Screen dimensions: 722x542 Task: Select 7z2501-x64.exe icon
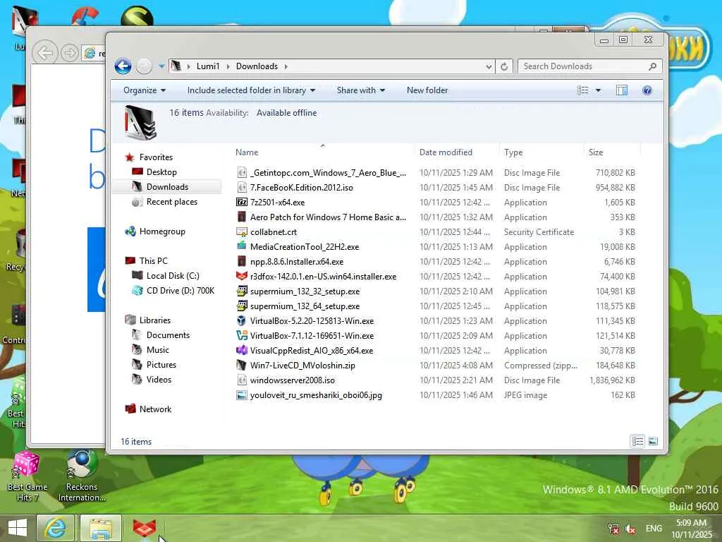(x=242, y=203)
